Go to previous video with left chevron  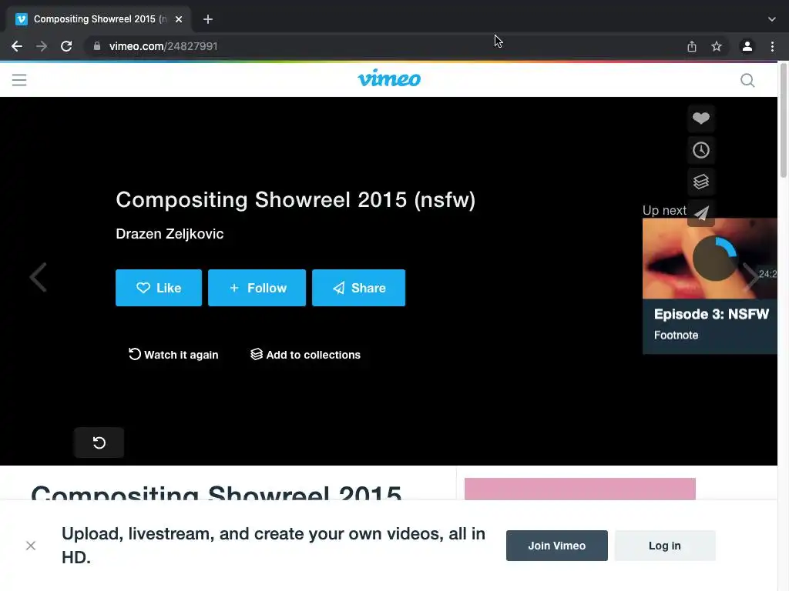(x=39, y=277)
